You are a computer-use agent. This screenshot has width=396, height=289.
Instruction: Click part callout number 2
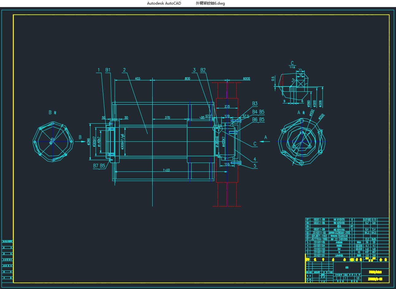(124, 70)
